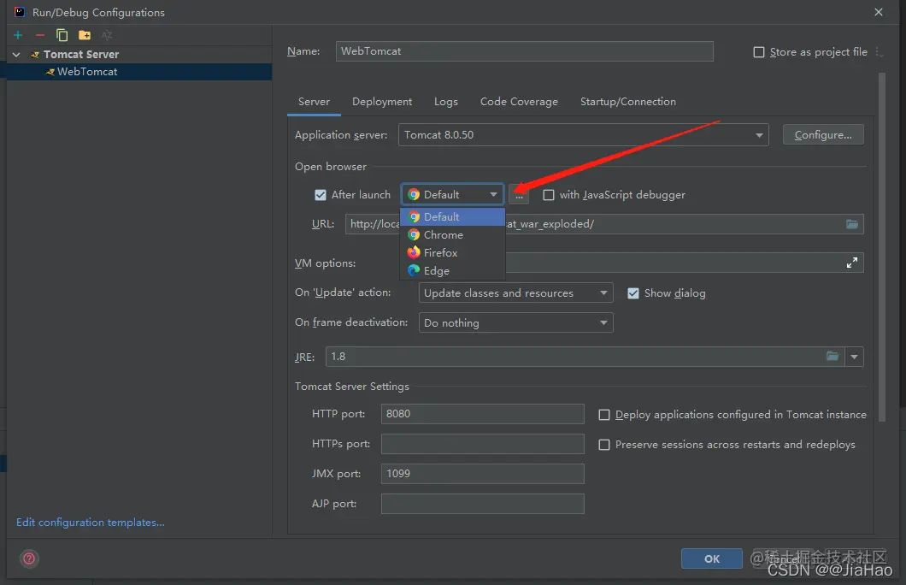This screenshot has height=585, width=906.
Task: Open the Application server Tomcat 8.0.50 dropdown
Action: (583, 134)
